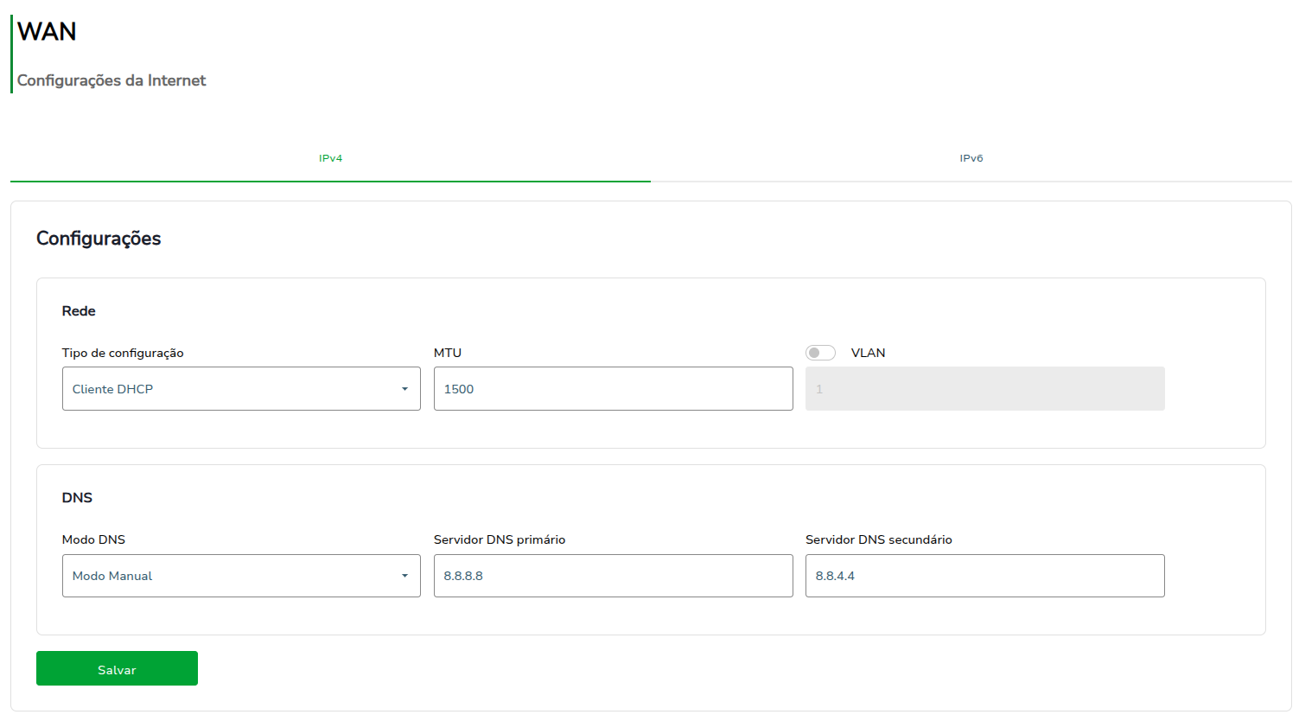Click the 'MTU' label

448,353
